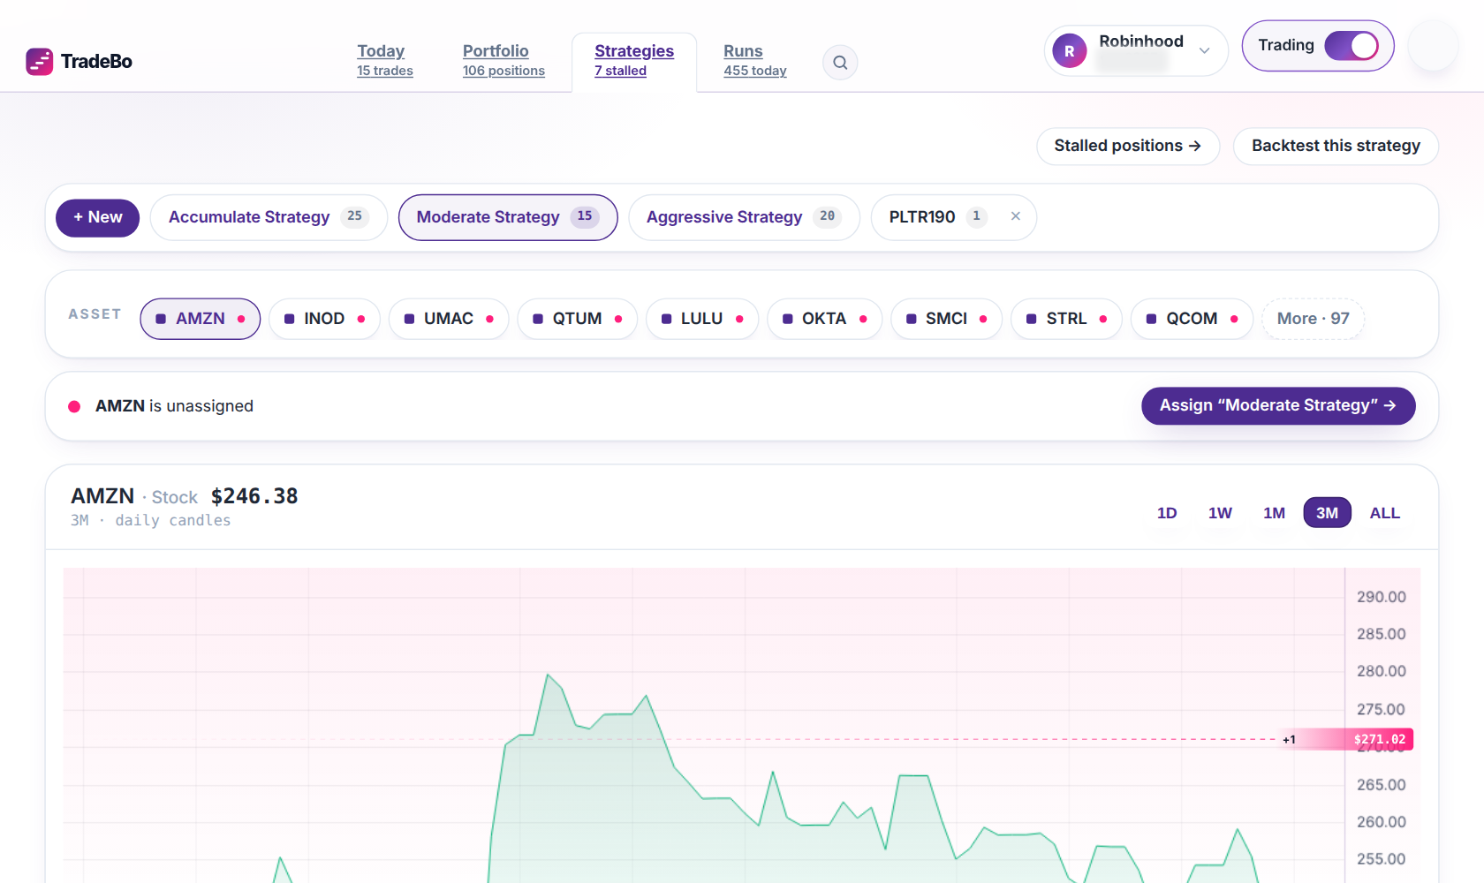The image size is (1484, 883).
Task: Select the QCOM asset chip
Action: (1192, 319)
